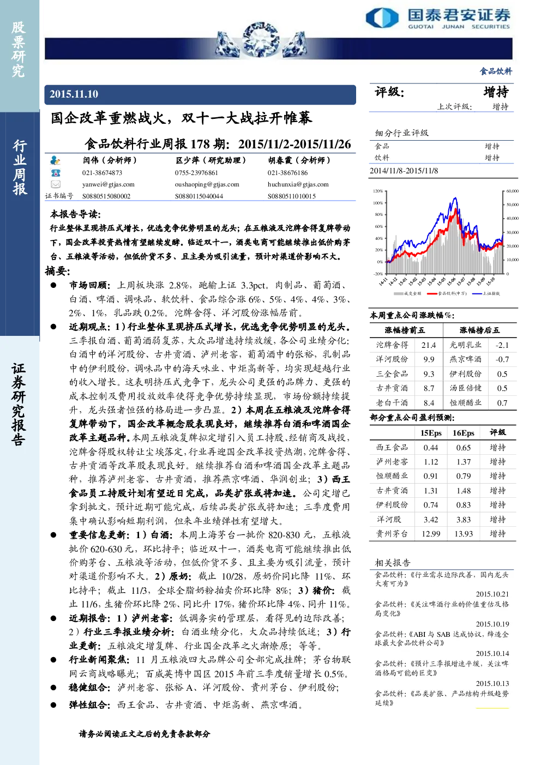Click the 光明乳业 cell
Viewport: 541px width, 765px height.
[x=465, y=345]
